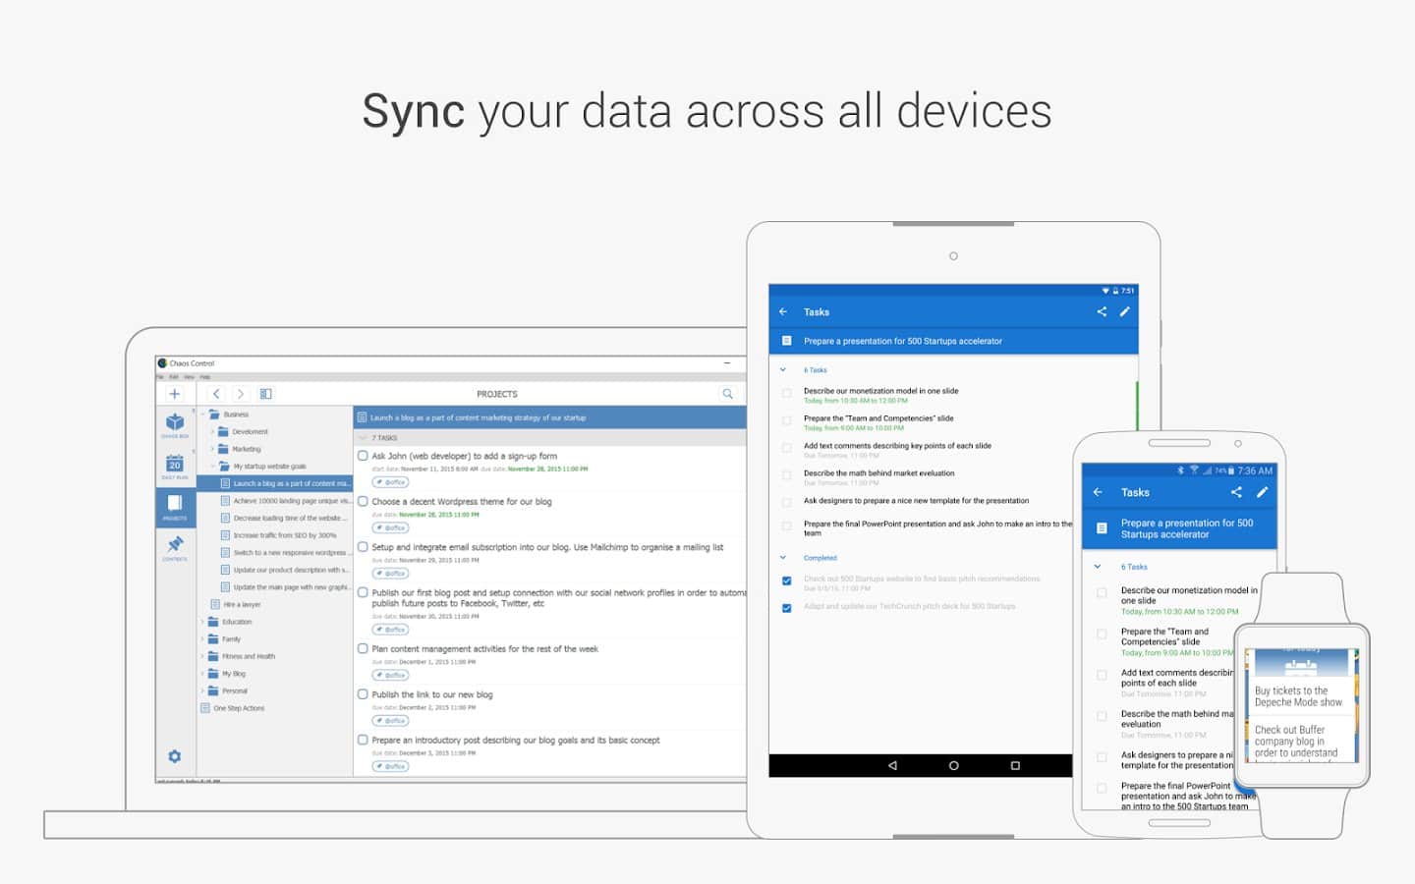Open settings gear in desktop sidebar

point(174,756)
